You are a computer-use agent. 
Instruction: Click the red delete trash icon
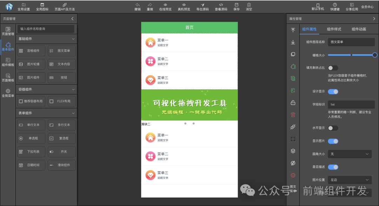click(x=293, y=115)
